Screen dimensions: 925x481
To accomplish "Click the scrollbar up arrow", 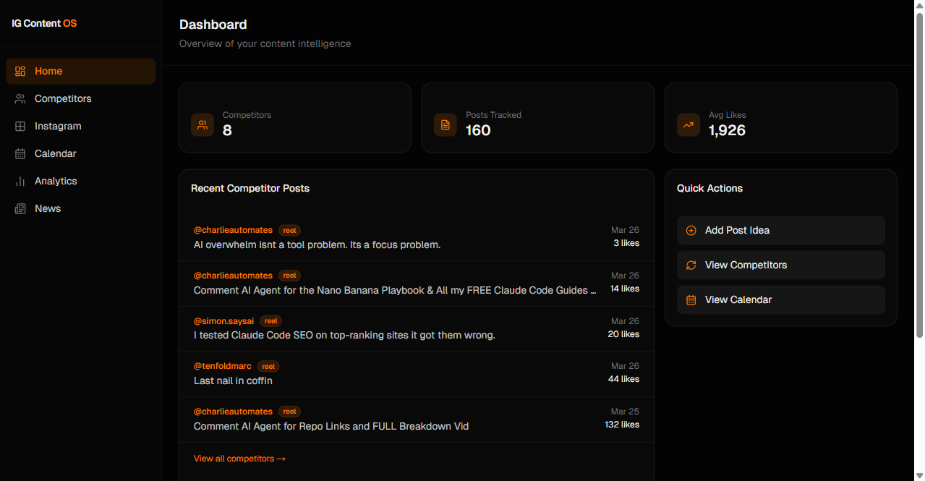I will [919, 5].
